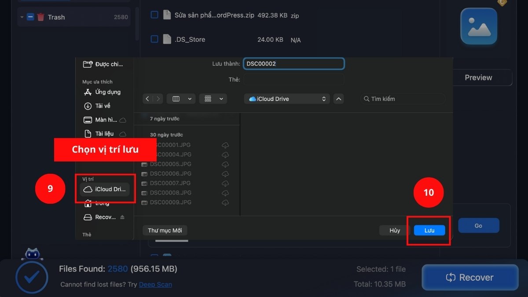Image resolution: width=528 pixels, height=297 pixels.
Task: Click the iCloud download icon for DSC00005.JPG
Action: [225, 164]
